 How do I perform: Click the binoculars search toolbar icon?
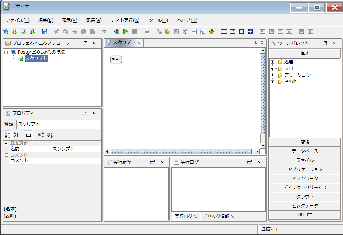104,31
